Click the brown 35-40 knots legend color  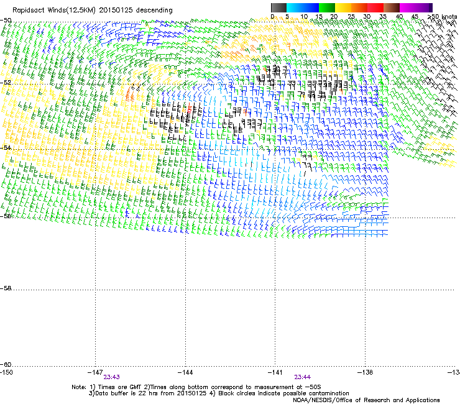click(392, 7)
